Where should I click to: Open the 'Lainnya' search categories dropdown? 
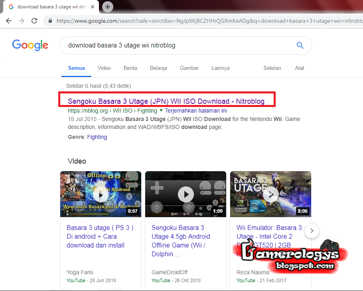coord(220,68)
